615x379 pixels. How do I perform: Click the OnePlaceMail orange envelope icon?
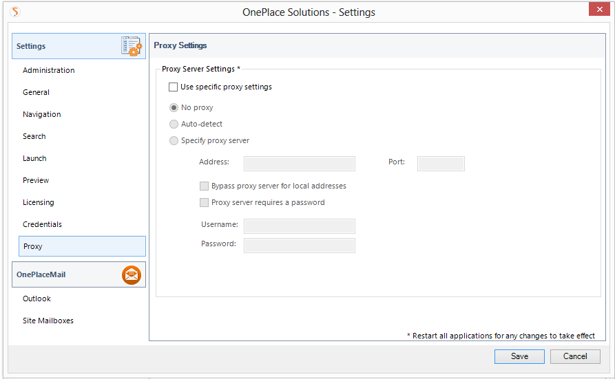point(132,275)
